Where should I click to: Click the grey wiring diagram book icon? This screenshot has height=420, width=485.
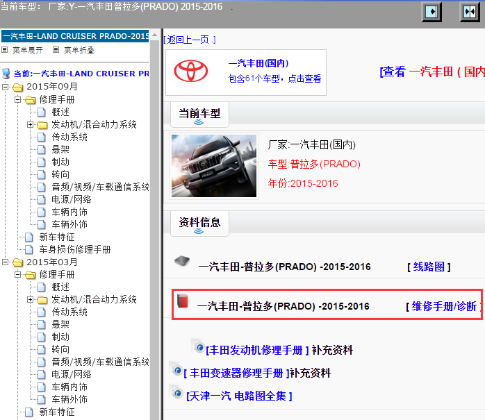tap(182, 261)
